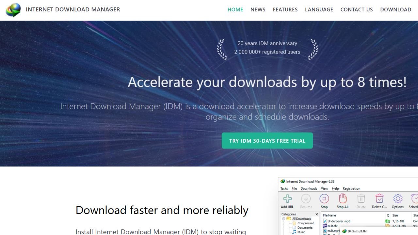Open Options gear icon in IDM toolbar
The image size is (418, 235).
[x=397, y=199]
